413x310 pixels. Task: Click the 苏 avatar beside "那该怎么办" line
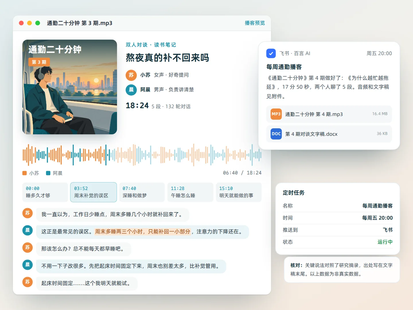point(28,247)
